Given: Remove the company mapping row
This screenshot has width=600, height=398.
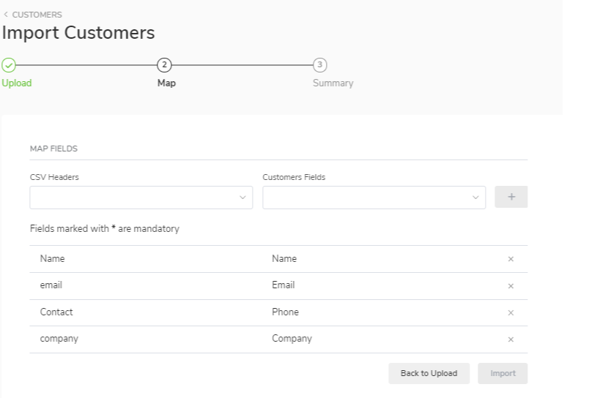Looking at the screenshot, I should click(x=511, y=339).
